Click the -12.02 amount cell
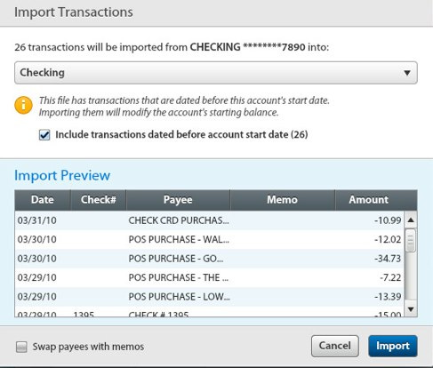Viewport: 433px width, 368px height. point(388,239)
